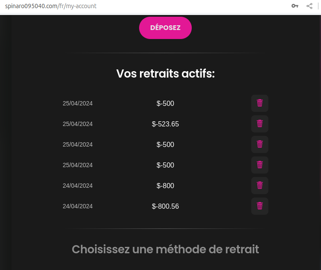
Task: Open saved passwords key icon
Action: 294,6
